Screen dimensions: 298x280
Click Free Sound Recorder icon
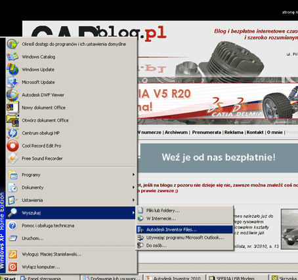click(x=12, y=159)
